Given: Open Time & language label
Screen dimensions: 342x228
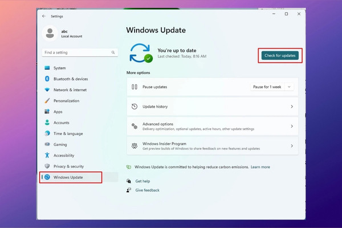Looking at the screenshot, I should pyautogui.click(x=68, y=133).
